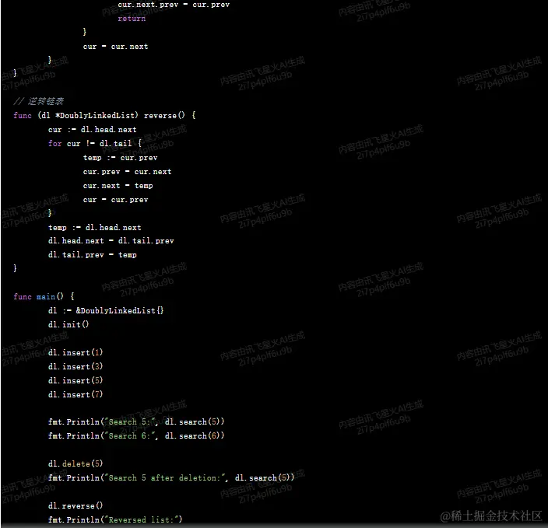This screenshot has height=528, width=548.
Task: Click the line 'dl := &DoublyLinkedList{}'
Action: point(106,310)
